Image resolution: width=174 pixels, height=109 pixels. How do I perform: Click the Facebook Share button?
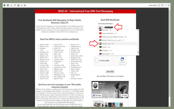coord(124,95)
